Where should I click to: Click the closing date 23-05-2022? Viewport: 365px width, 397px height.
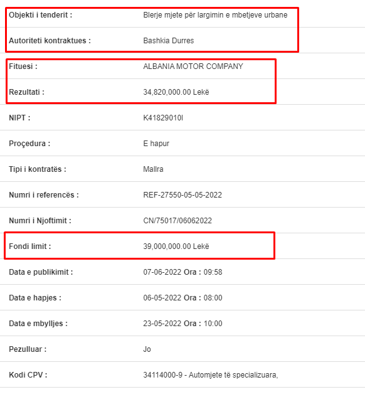pos(162,324)
